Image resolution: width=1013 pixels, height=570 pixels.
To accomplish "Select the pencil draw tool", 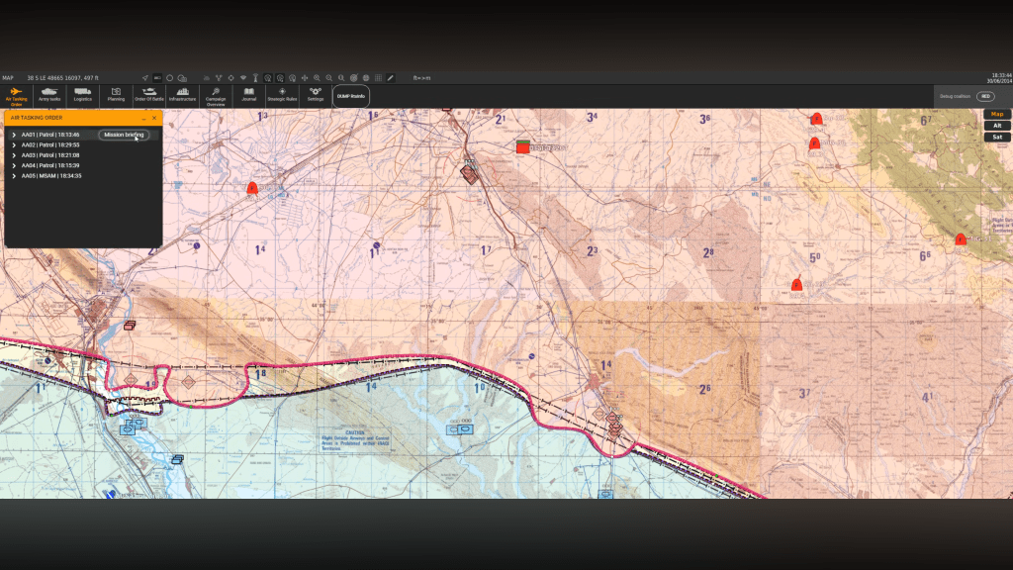I will [391, 77].
